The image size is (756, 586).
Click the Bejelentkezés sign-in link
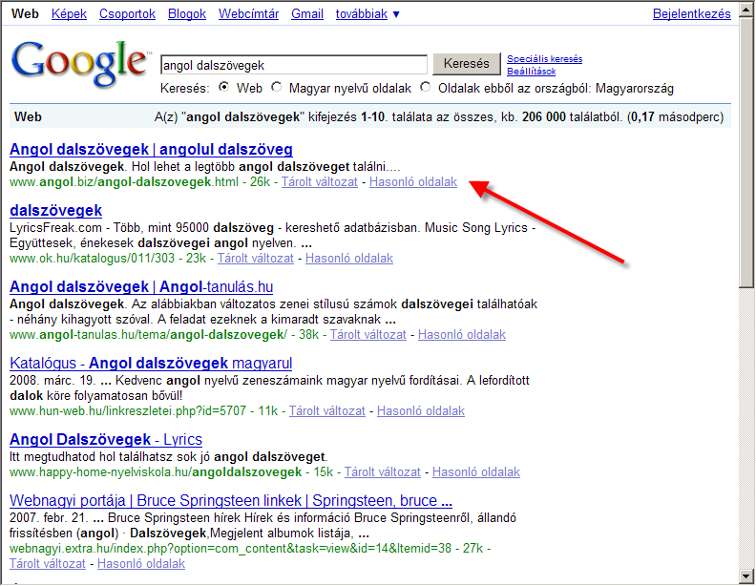(691, 14)
